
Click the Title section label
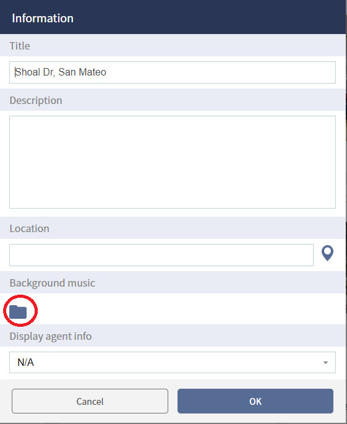click(20, 46)
